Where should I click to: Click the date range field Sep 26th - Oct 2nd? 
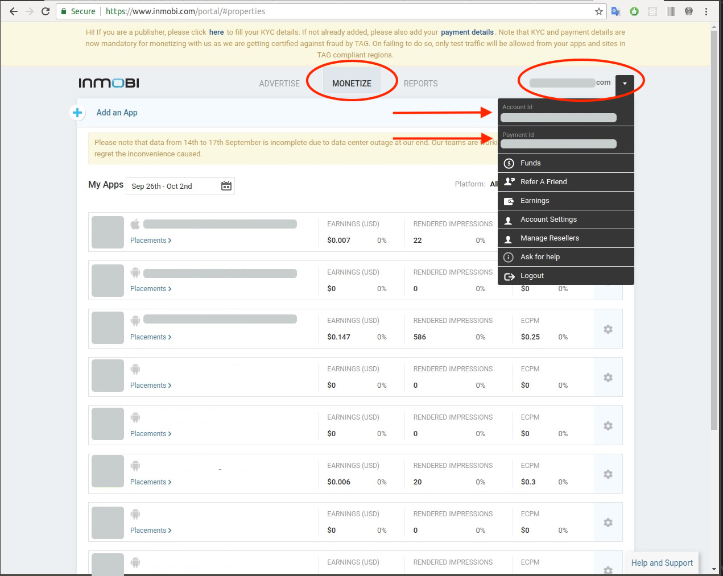click(171, 186)
